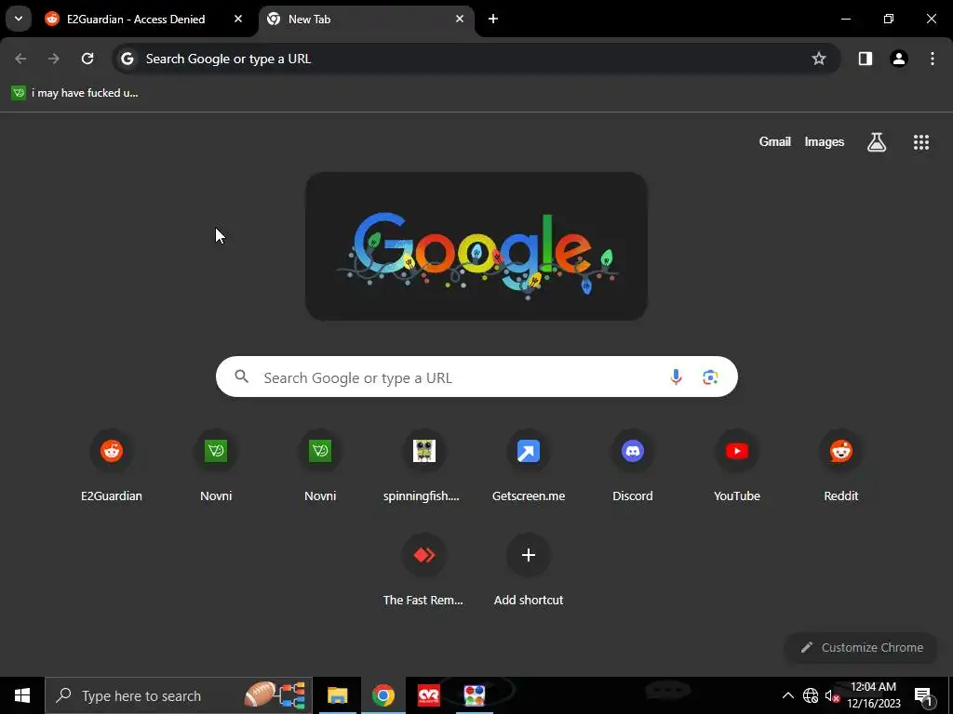
Task: Go back to the previous page
Action: tap(20, 59)
